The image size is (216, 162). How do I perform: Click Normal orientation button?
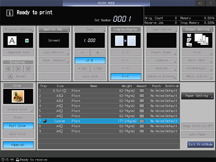pos(18,76)
